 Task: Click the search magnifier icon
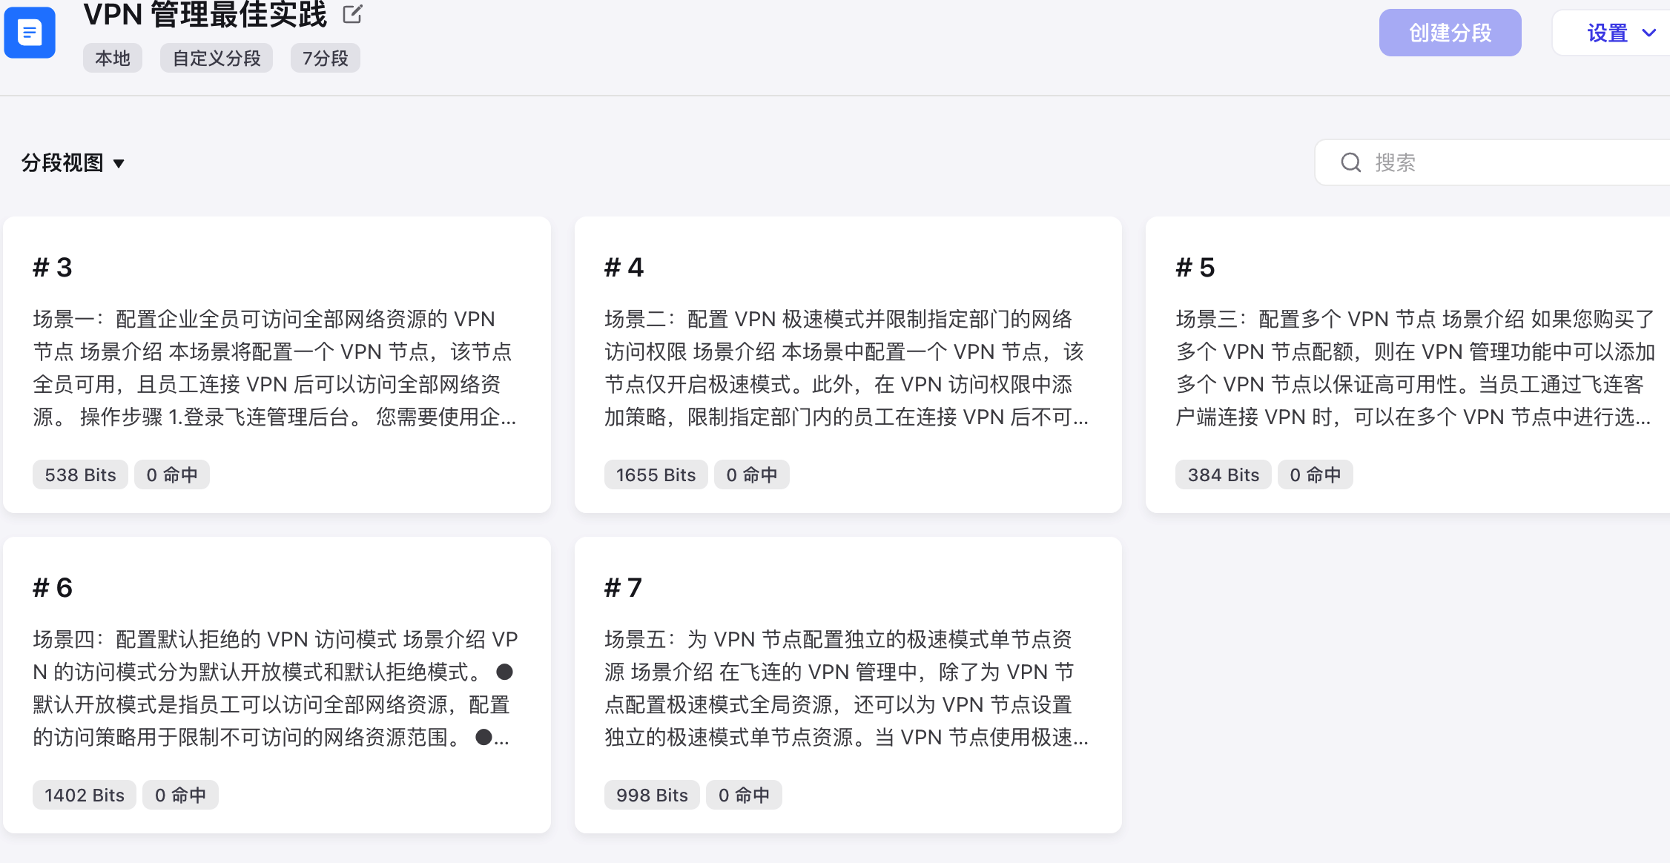(x=1350, y=162)
